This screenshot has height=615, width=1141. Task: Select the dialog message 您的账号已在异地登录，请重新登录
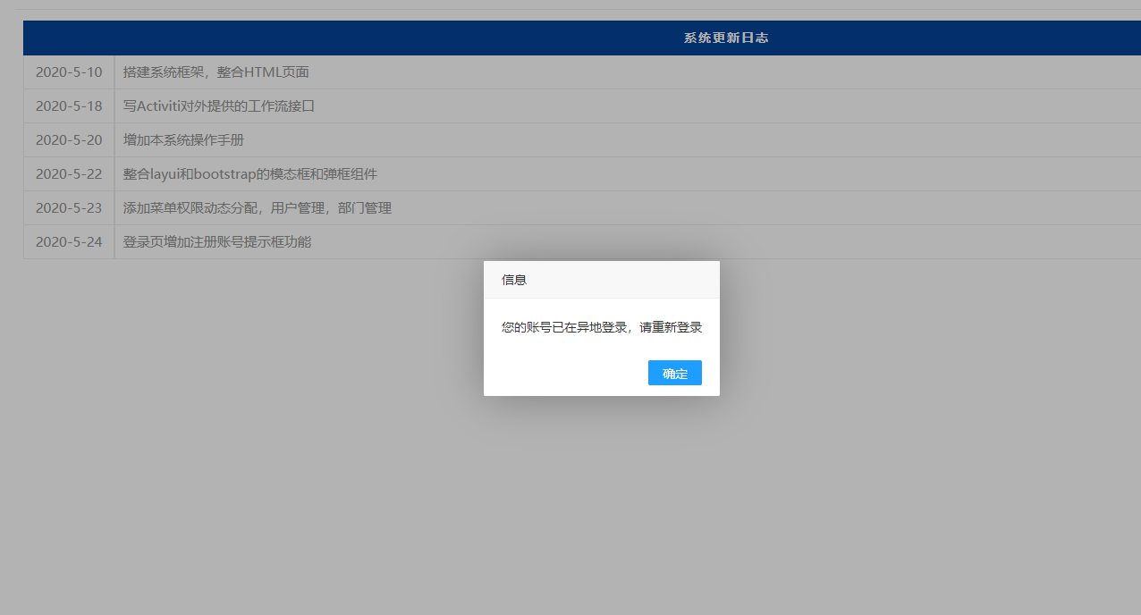click(602, 327)
